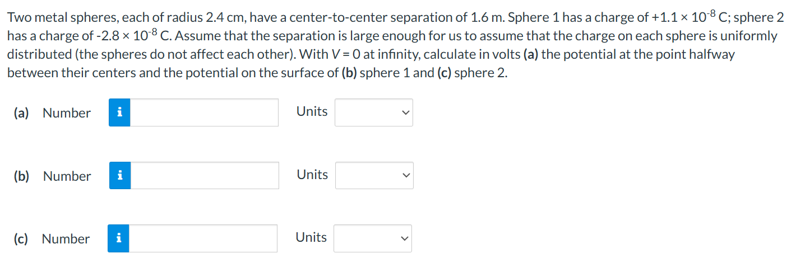
Task: Click the bold '(a)' row label before Number
Action: pyautogui.click(x=21, y=113)
